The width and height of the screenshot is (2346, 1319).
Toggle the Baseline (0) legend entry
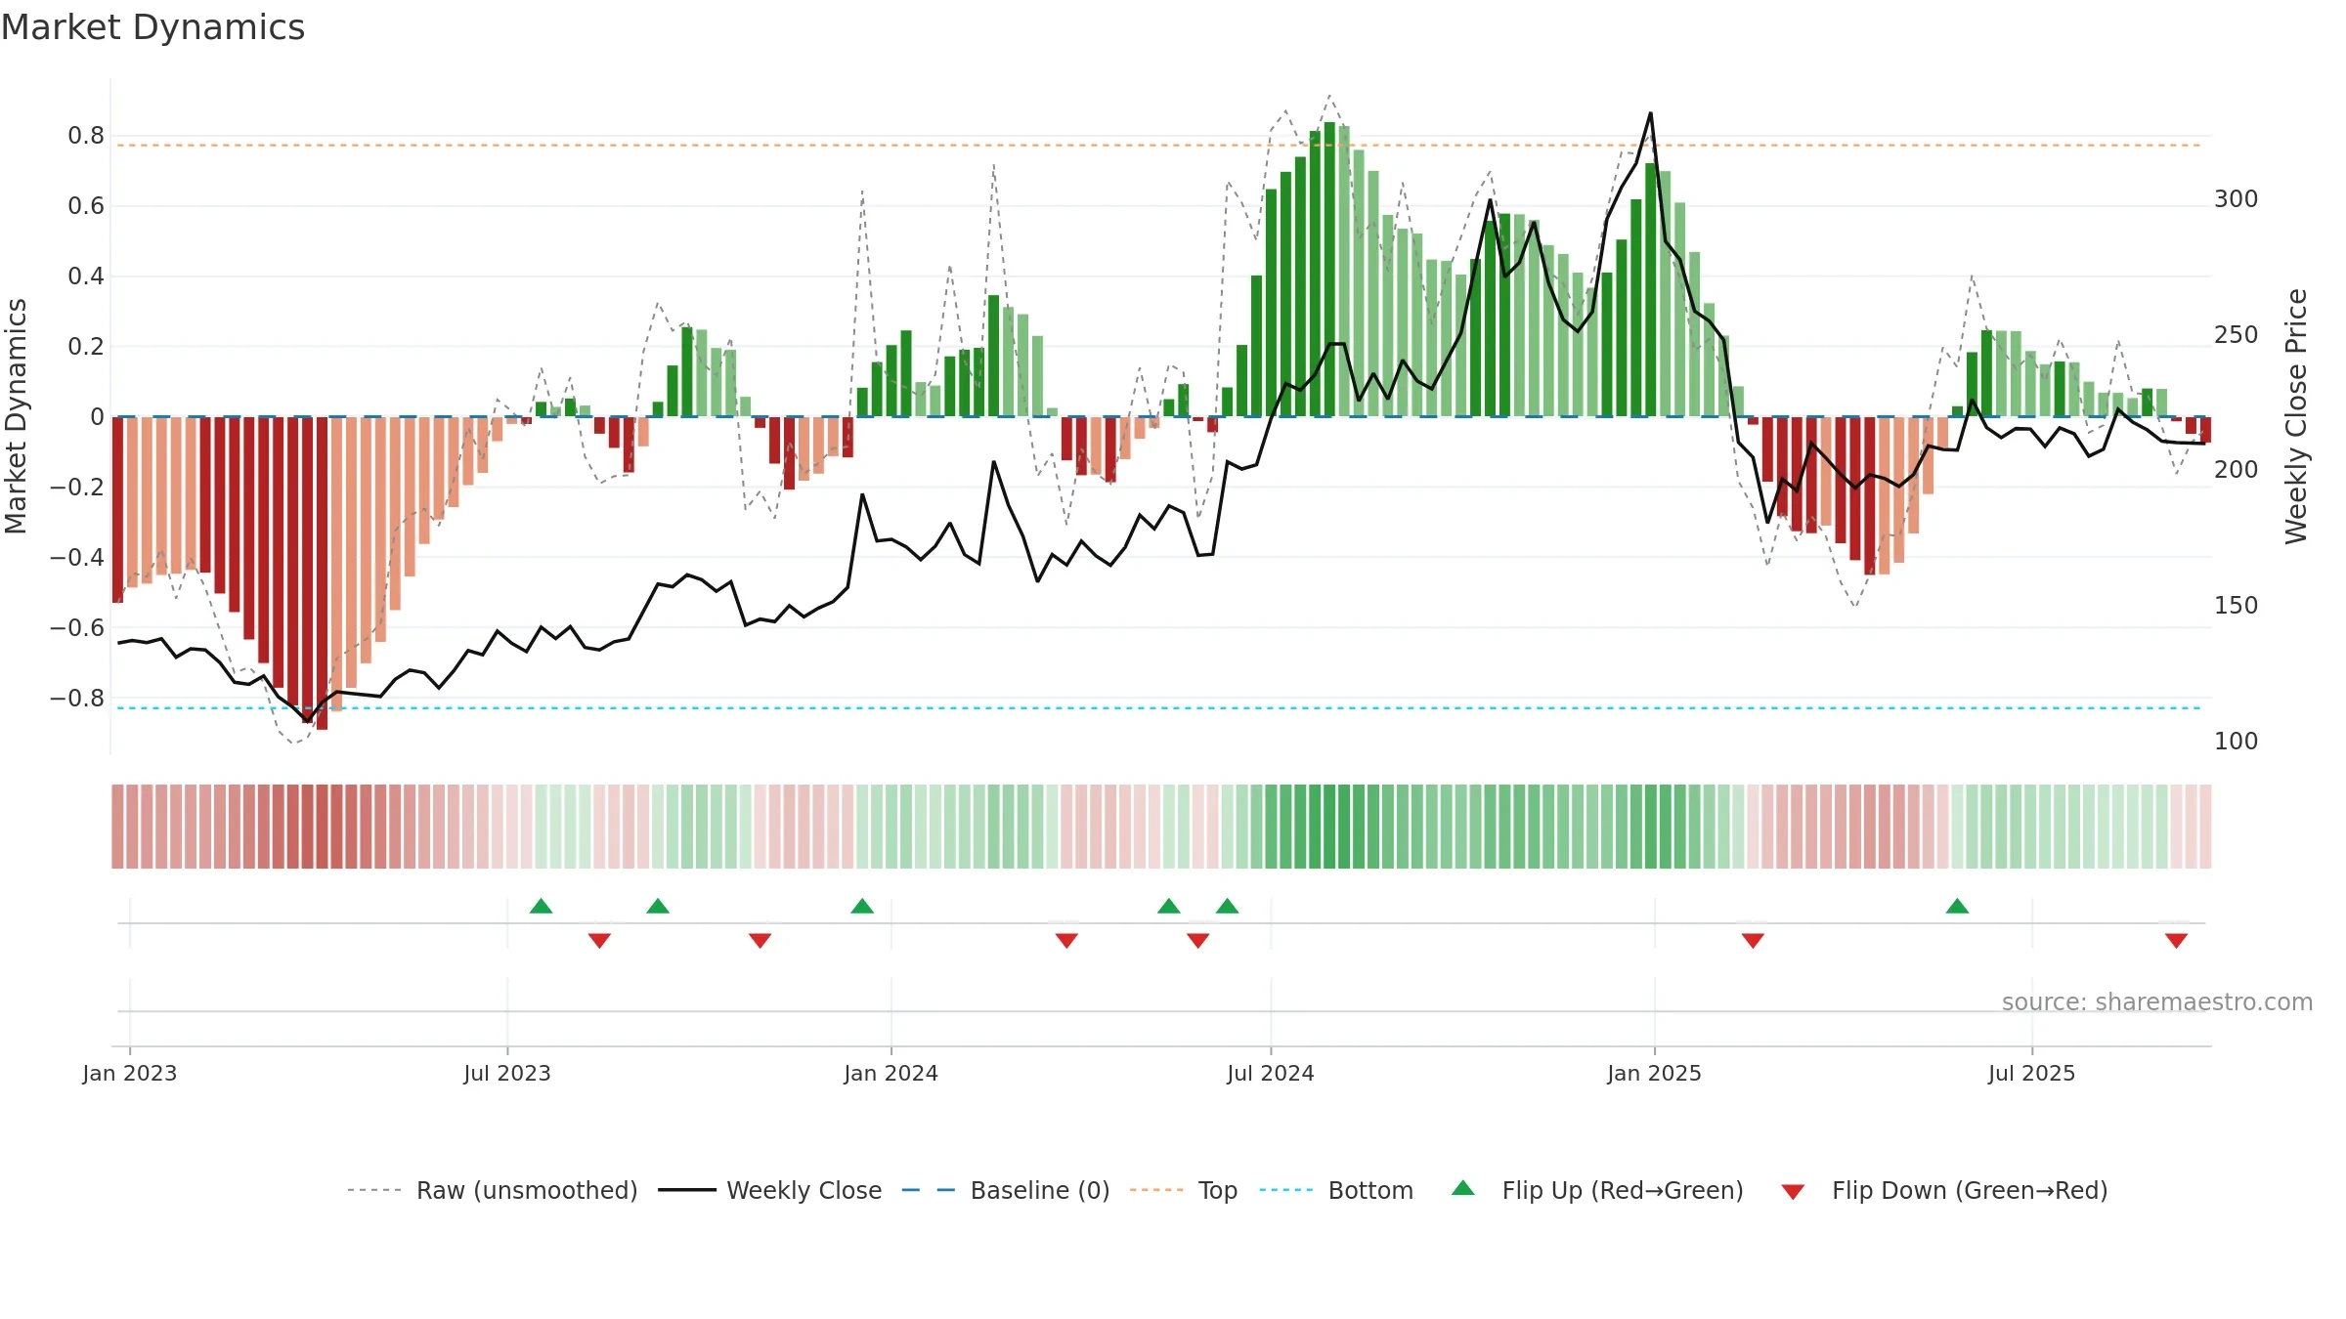click(1006, 1190)
